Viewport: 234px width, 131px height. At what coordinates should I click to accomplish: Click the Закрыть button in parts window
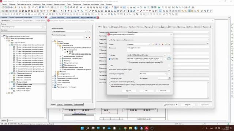pyautogui.click(x=188, y=105)
